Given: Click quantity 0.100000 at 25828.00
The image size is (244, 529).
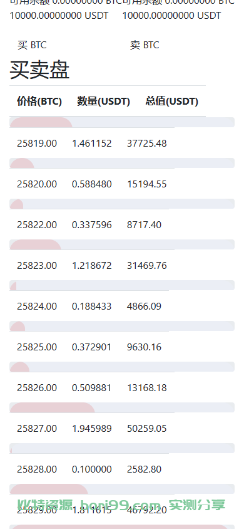Looking at the screenshot, I should [92, 469].
